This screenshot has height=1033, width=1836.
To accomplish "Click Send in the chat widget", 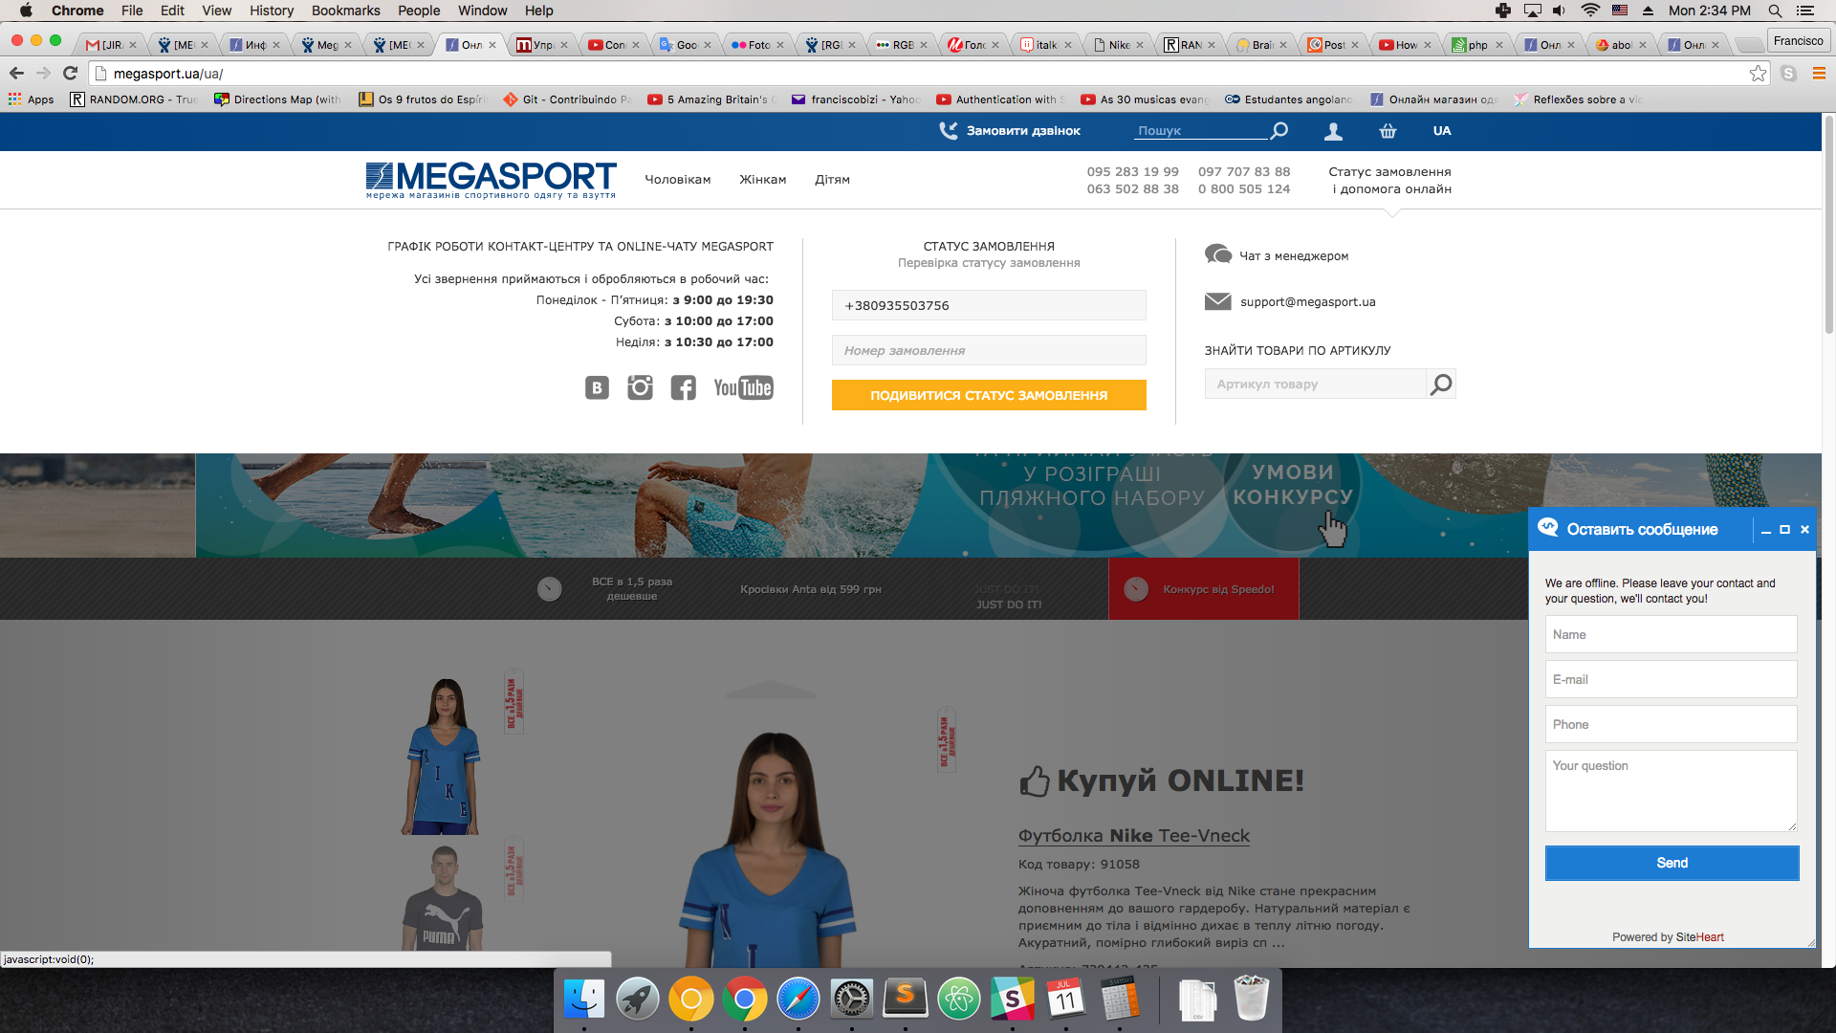I will [x=1672, y=863].
